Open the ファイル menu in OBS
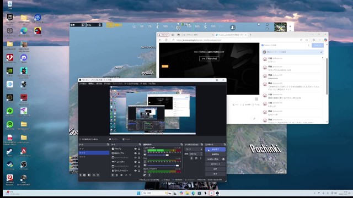The width and height of the screenshot is (353, 198). tap(83, 84)
